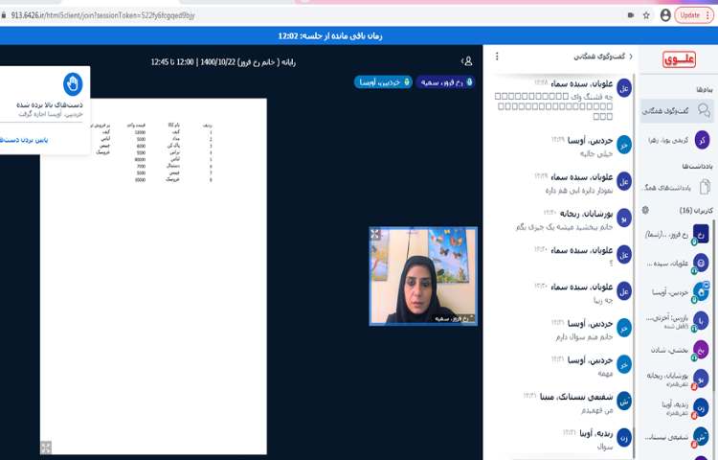718x460 pixels.
Task: Click avatar of first علویان سیده سماء message
Action: [x=623, y=87]
